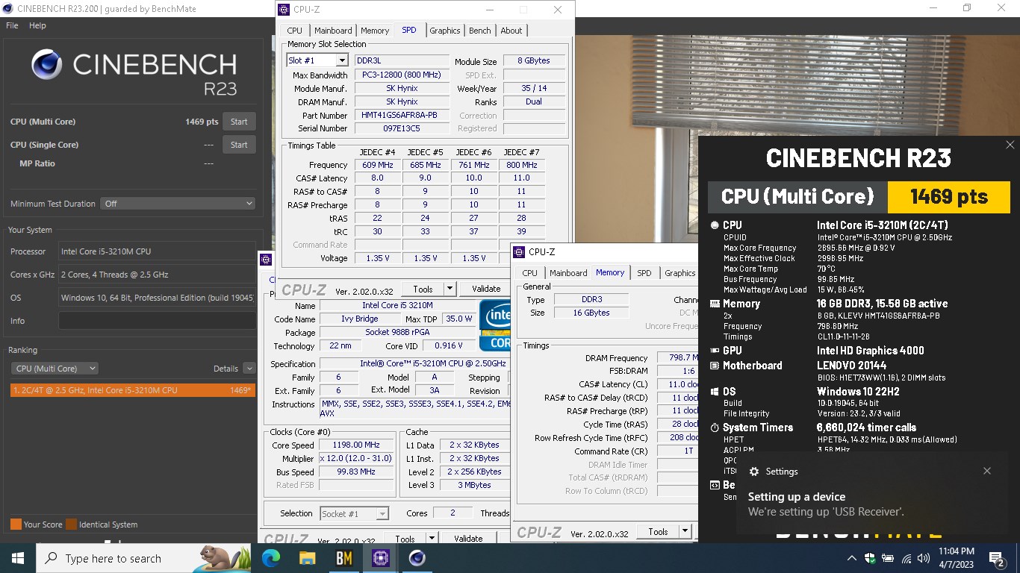Click Validate in the CPU-Z SPD window
Screen dimensions: 1020x573
click(486, 289)
